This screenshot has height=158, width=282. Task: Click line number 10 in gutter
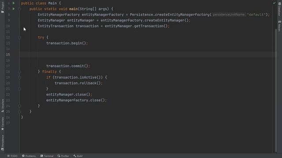(x=8, y=26)
